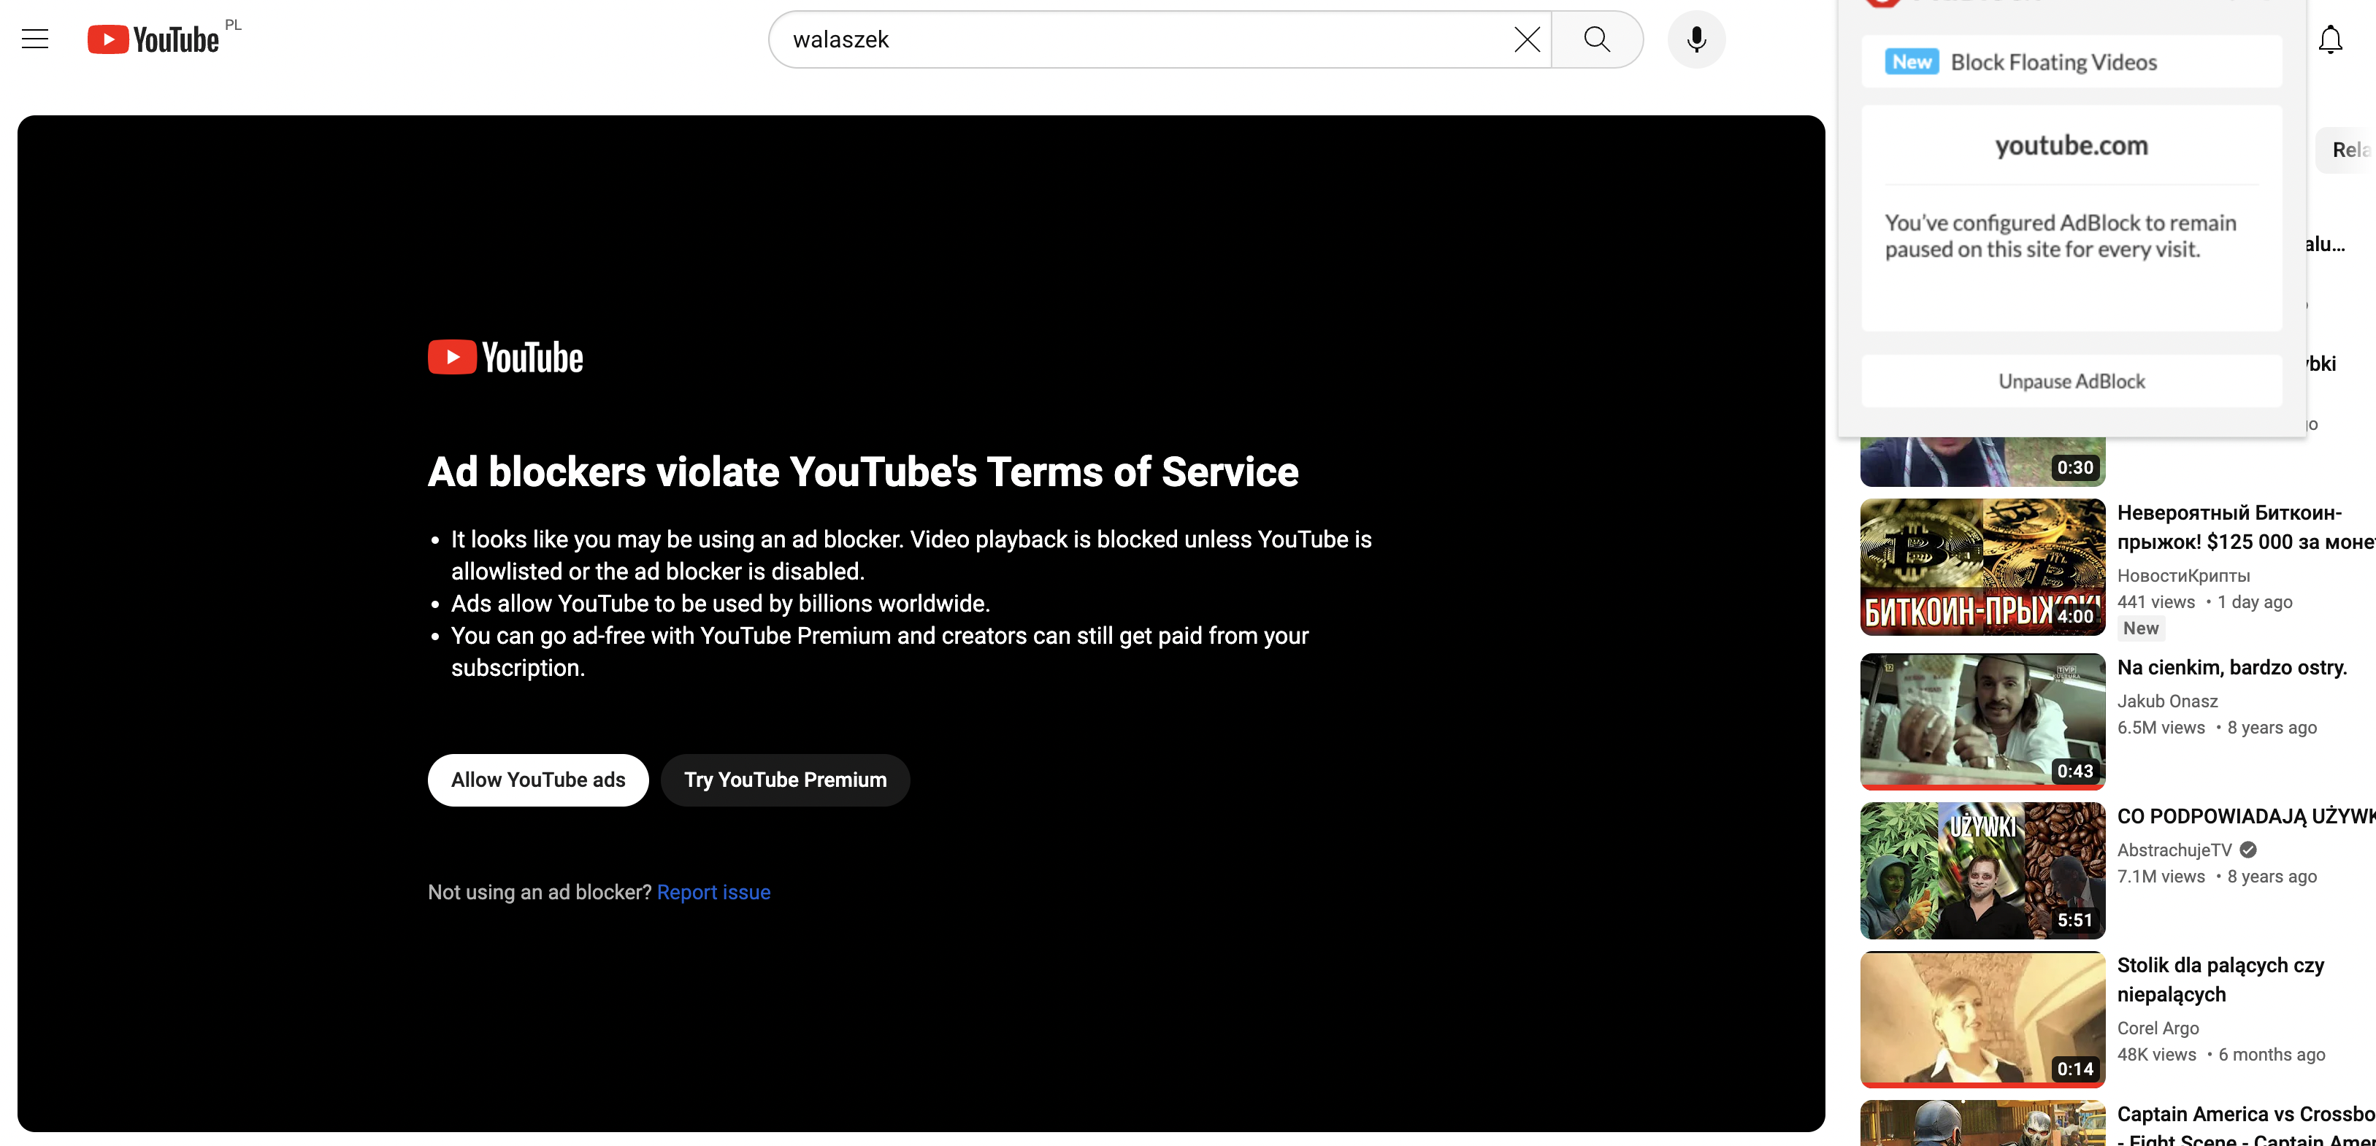Select the Related chip tab
The width and height of the screenshot is (2376, 1146).
(2348, 150)
